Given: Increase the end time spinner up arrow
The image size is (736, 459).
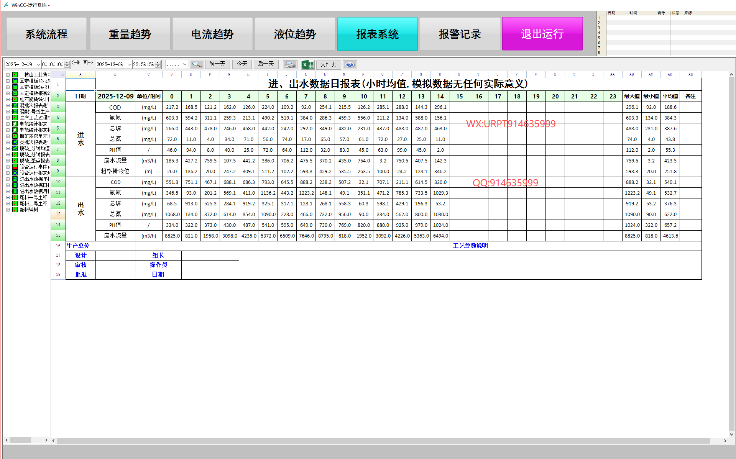Looking at the screenshot, I should 158,63.
